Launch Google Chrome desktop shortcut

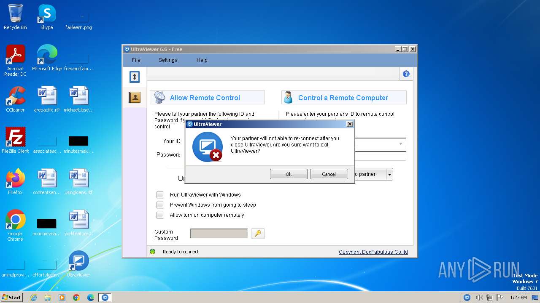tap(15, 226)
